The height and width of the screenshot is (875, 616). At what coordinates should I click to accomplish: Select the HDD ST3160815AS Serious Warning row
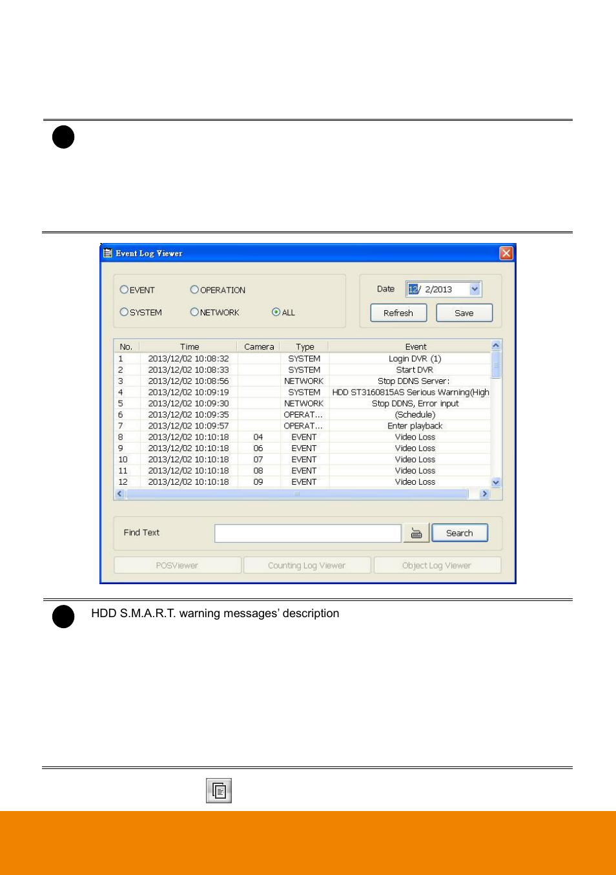coord(302,392)
